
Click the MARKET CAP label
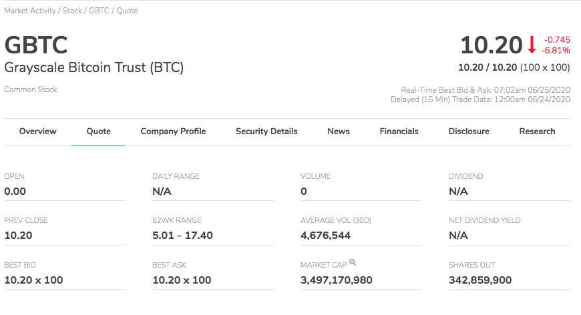[x=323, y=265]
